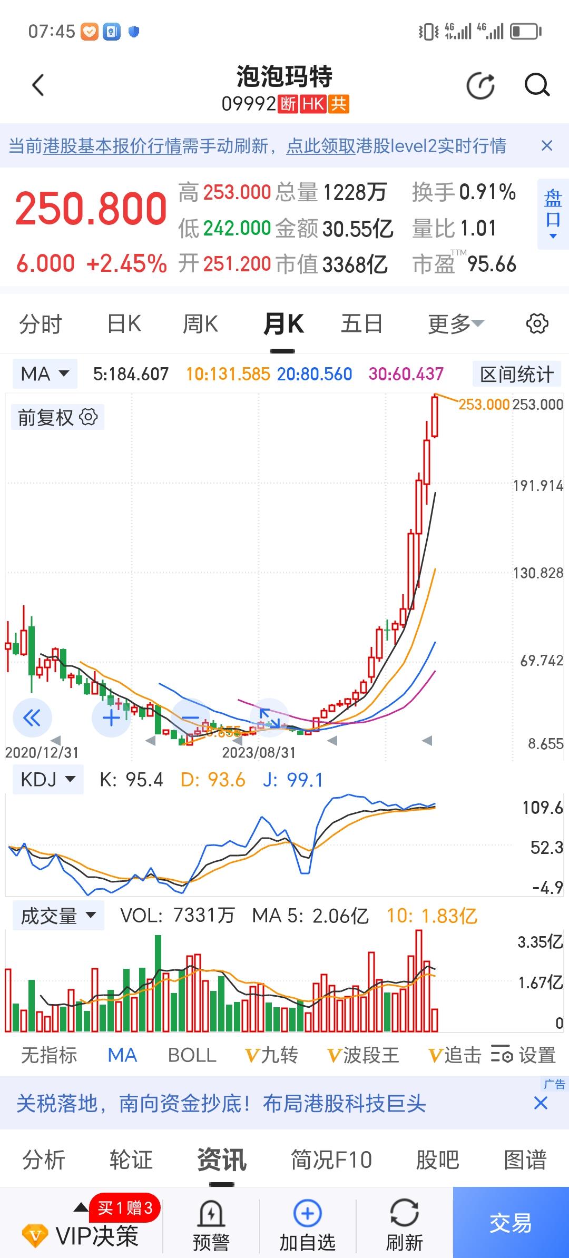
Task: Switch to 五日 chart tab
Action: pos(361,323)
